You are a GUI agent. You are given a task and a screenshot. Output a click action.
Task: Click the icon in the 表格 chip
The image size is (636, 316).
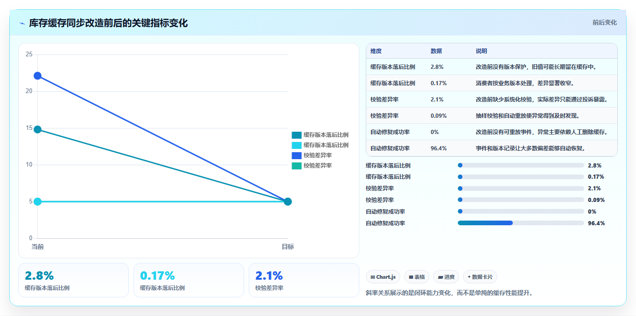pos(411,277)
